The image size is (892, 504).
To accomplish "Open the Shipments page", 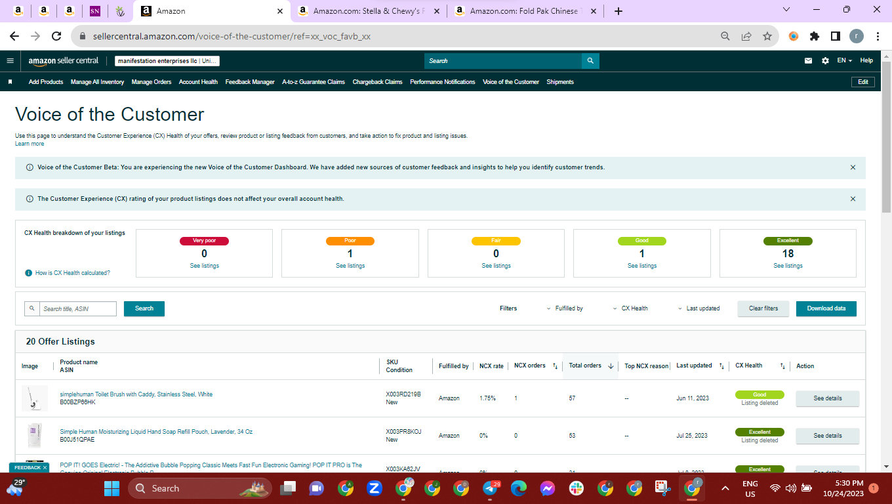I will click(x=560, y=82).
